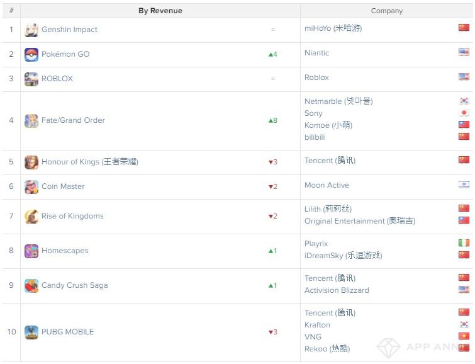Click the US flag next to Activision Blizzard
The image size is (475, 364).
click(x=464, y=290)
